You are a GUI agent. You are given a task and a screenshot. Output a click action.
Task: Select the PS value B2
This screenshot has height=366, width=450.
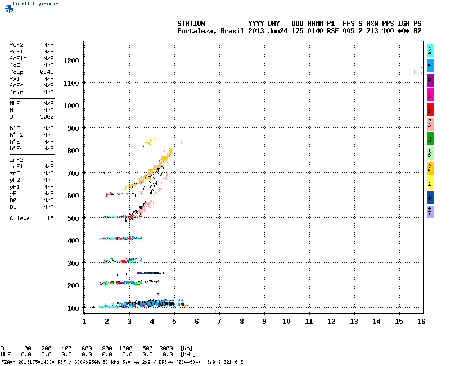pyautogui.click(x=417, y=31)
